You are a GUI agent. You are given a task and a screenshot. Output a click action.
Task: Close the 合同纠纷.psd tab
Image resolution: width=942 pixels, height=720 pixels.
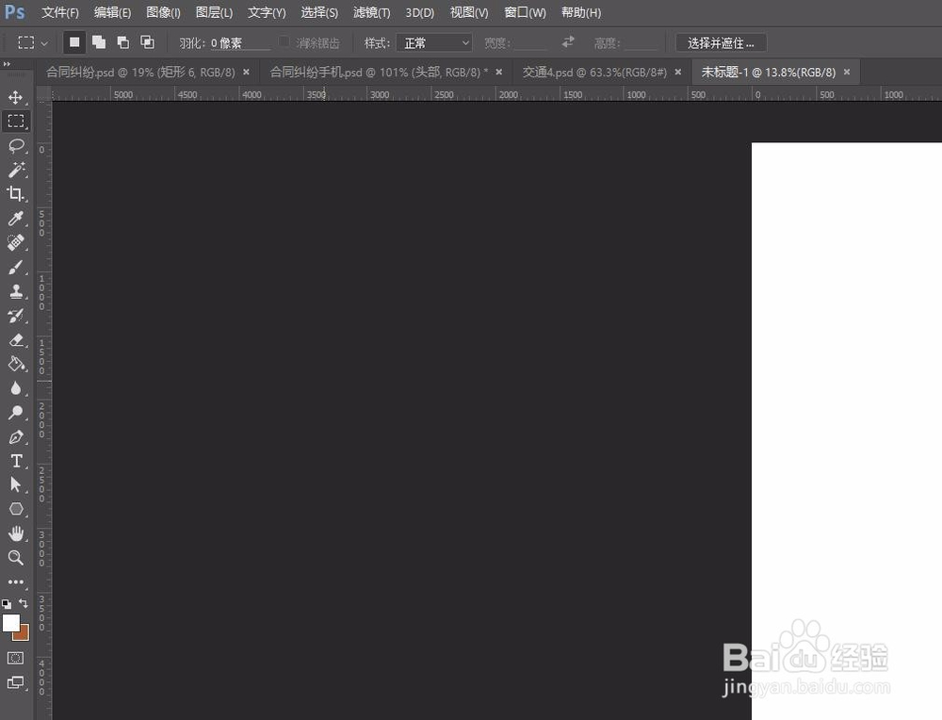tap(246, 73)
